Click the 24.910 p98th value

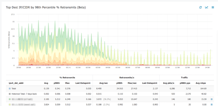coord(120,89)
